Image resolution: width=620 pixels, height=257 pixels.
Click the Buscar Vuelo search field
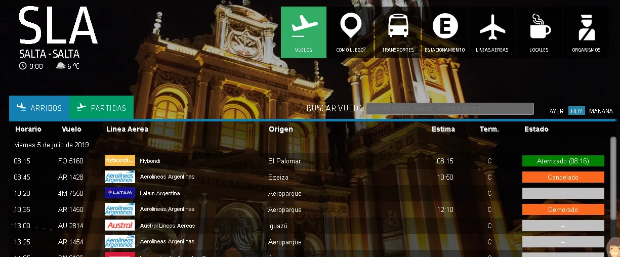point(449,109)
